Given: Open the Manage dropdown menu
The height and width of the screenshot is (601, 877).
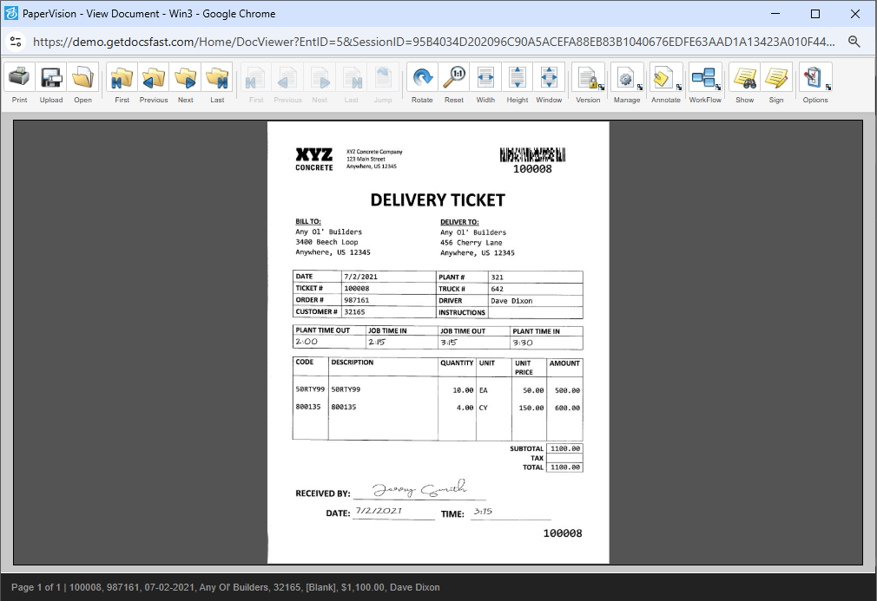Looking at the screenshot, I should (627, 79).
